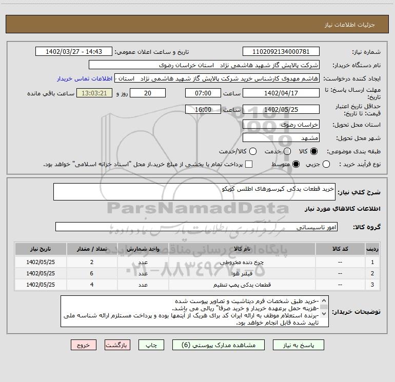Choose the متوسط purchase type radio
The height and width of the screenshot is (382, 395).
(x=296, y=164)
